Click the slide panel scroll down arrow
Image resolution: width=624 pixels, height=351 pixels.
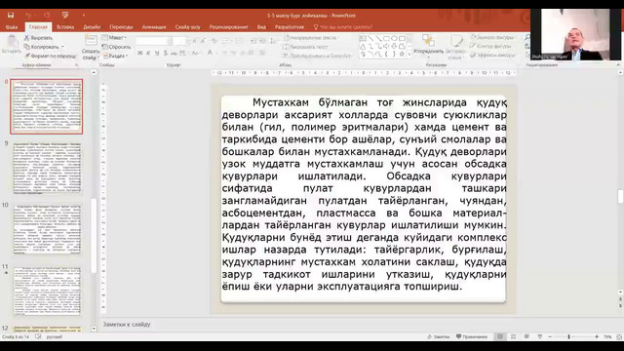[94, 329]
